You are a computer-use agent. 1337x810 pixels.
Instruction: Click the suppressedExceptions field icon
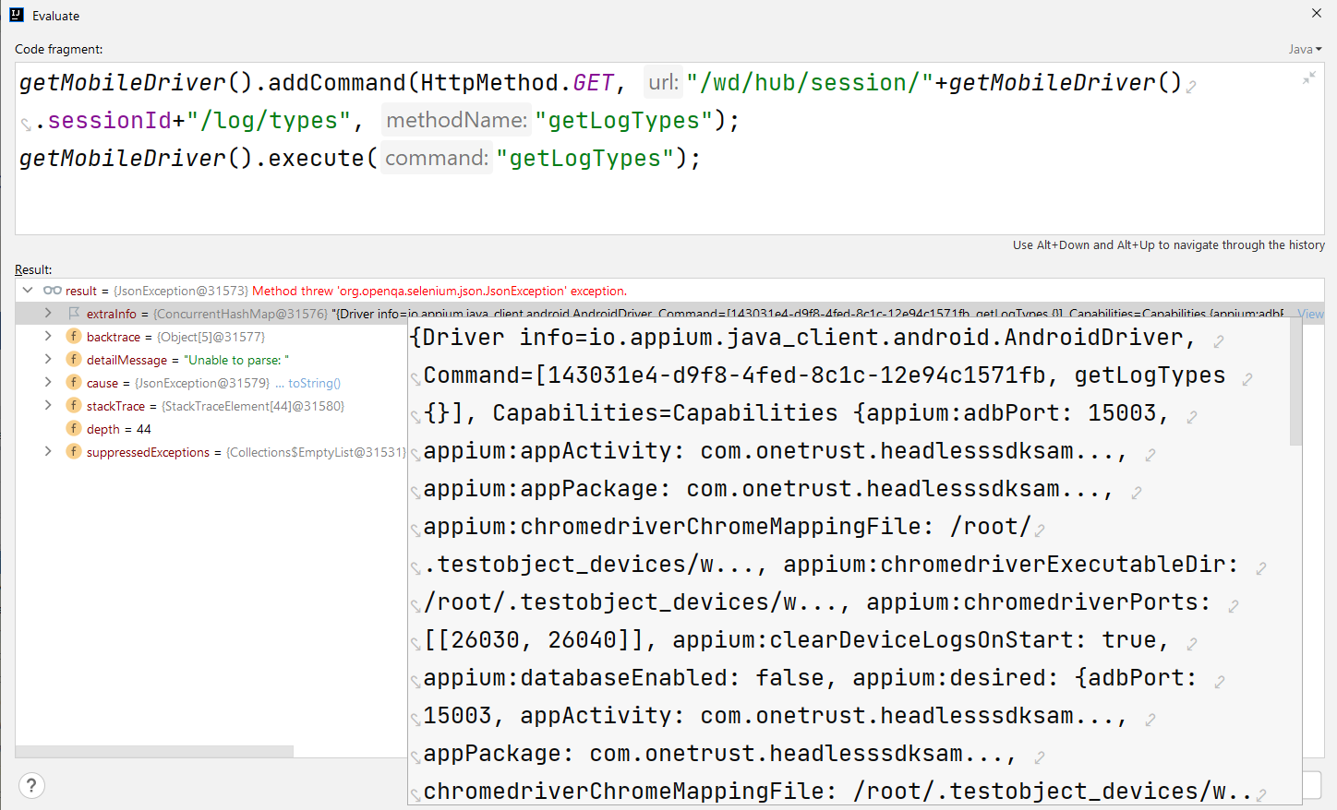[x=74, y=451]
